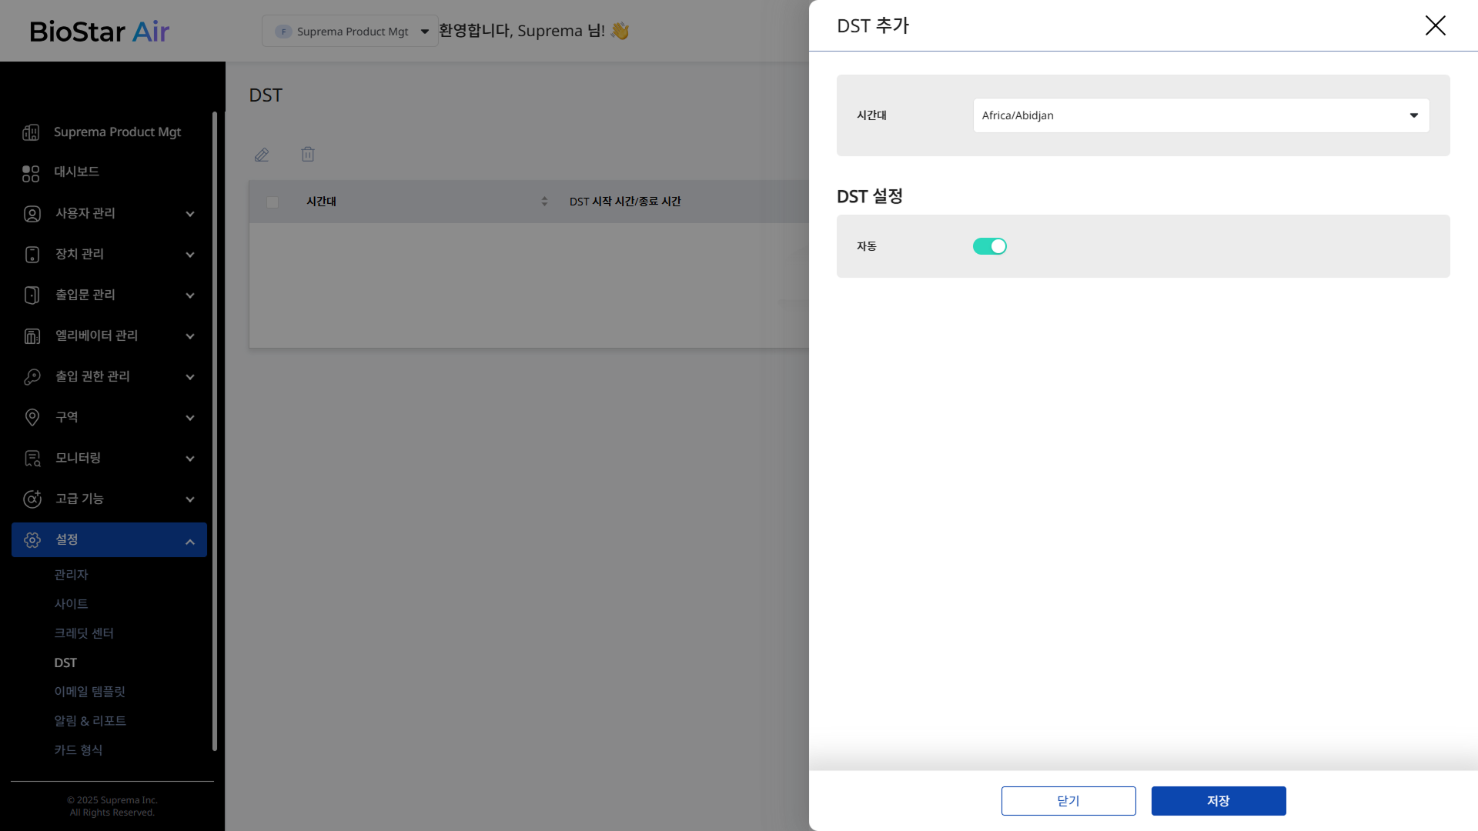The height and width of the screenshot is (831, 1478).
Task: Sort table by 시간대 column arrows
Action: click(544, 202)
